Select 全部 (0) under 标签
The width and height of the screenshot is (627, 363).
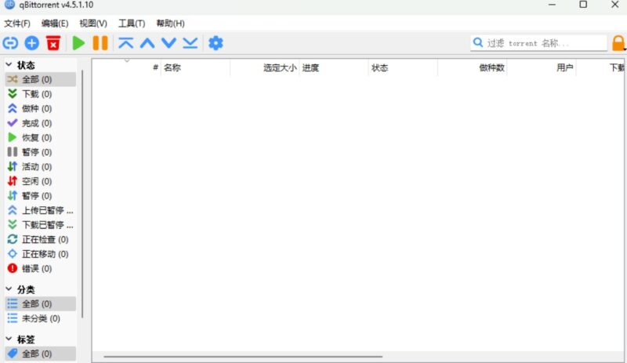tap(41, 354)
